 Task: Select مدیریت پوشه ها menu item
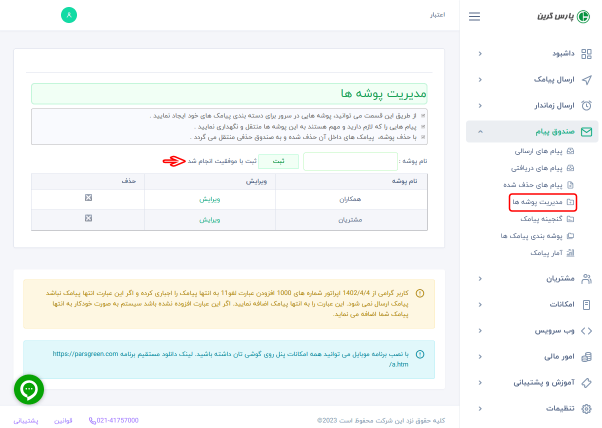coord(542,202)
